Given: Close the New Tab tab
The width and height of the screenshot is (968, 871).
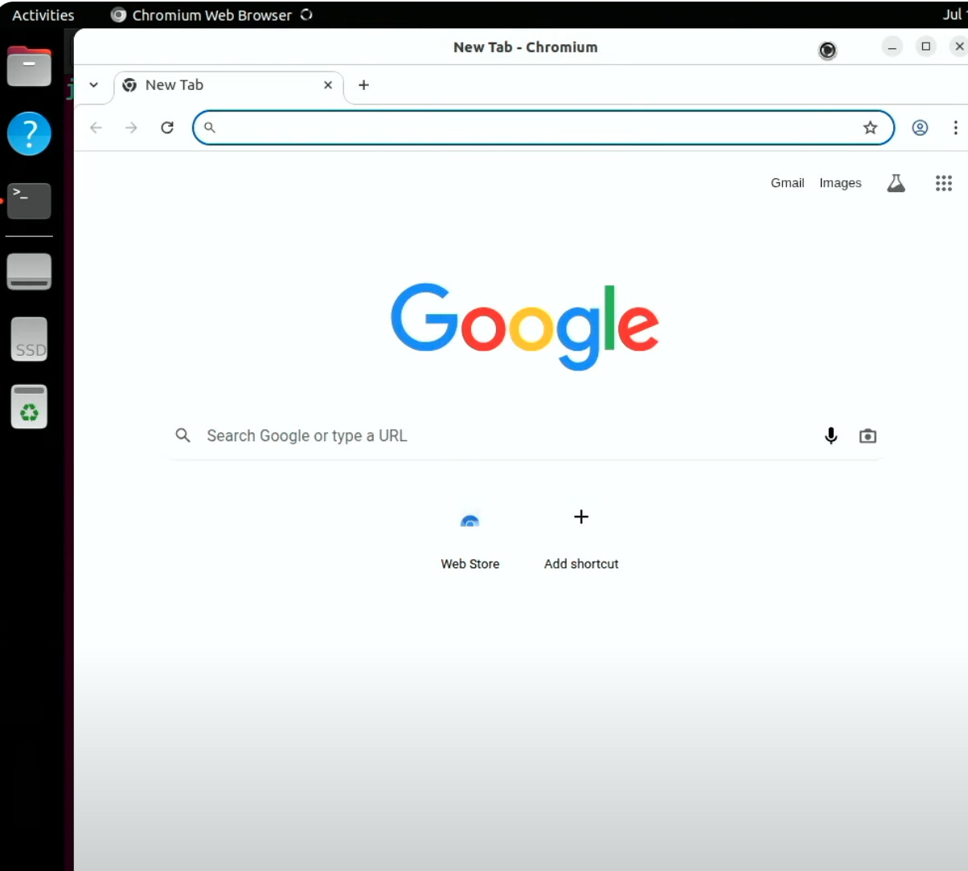Looking at the screenshot, I should (328, 85).
